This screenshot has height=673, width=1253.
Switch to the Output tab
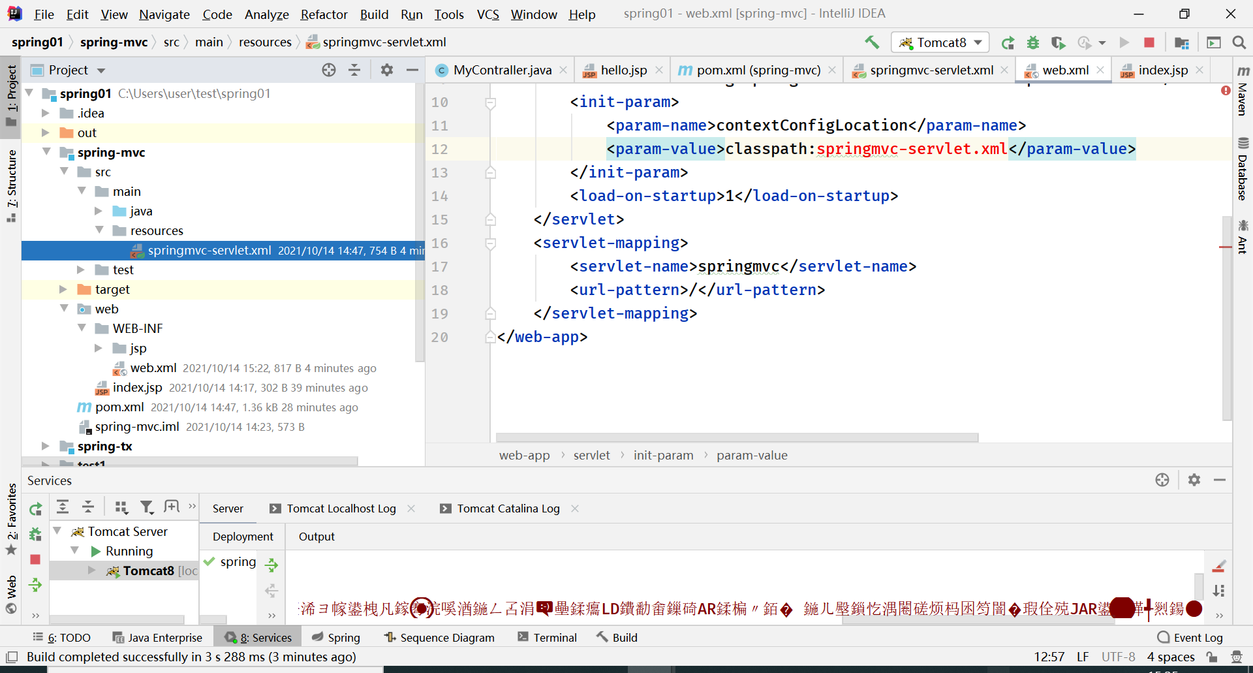click(317, 537)
